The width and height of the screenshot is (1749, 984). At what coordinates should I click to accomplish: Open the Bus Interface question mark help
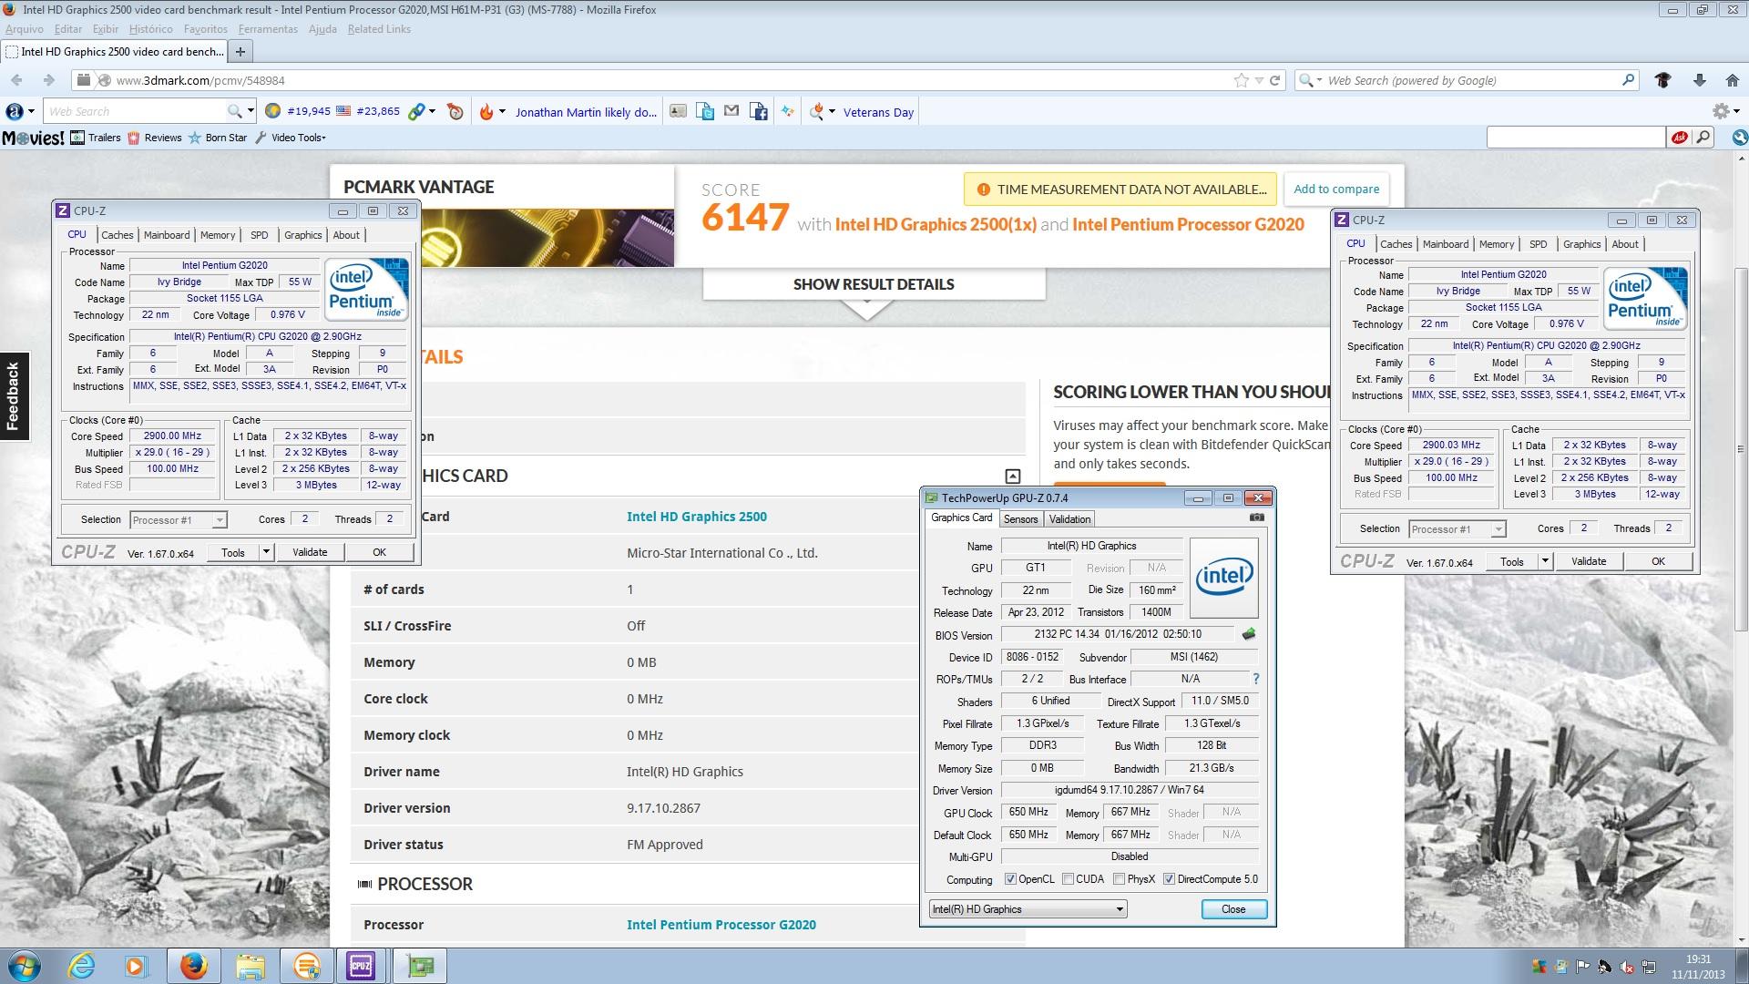click(x=1256, y=679)
